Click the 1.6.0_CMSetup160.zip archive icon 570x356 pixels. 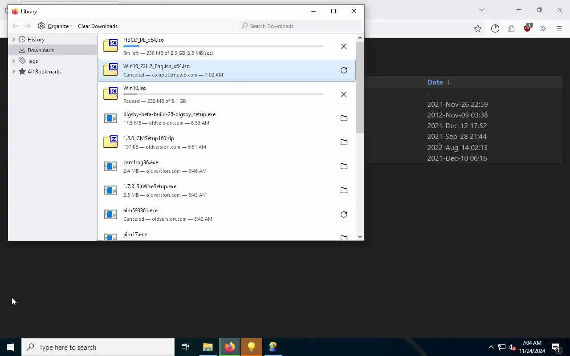[110, 142]
